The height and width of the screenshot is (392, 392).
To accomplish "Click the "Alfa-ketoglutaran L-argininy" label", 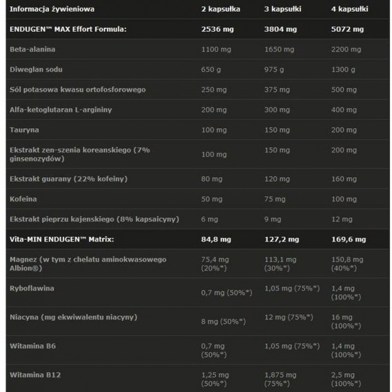I will coord(61,110).
